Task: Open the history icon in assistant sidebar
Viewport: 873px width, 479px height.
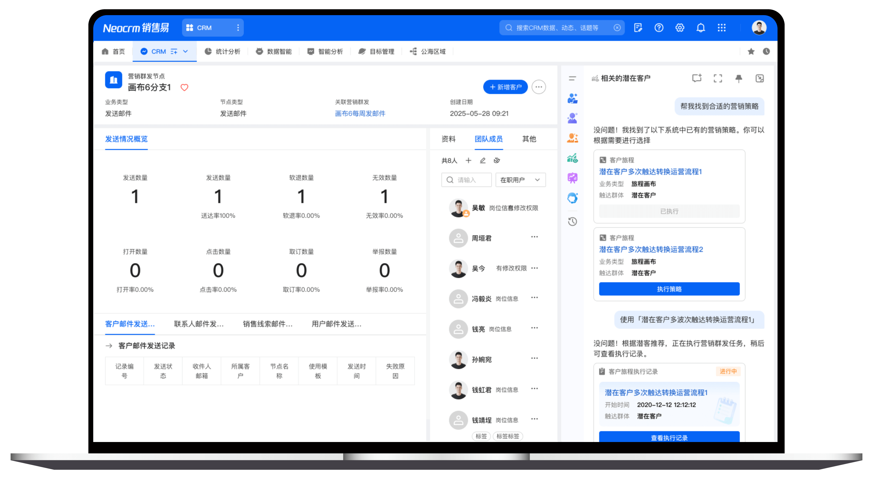Action: click(x=572, y=222)
